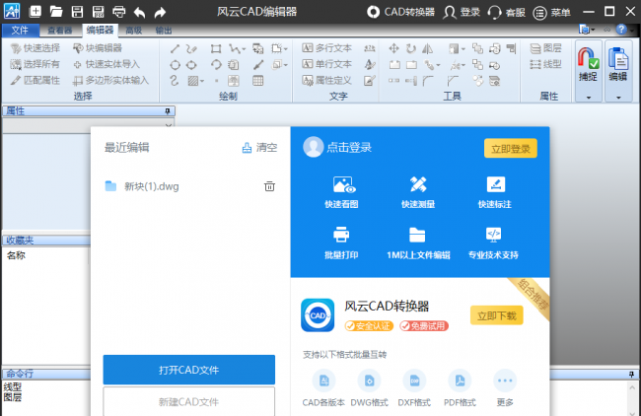
Task: Click the save icon in title bar
Action: [77, 12]
